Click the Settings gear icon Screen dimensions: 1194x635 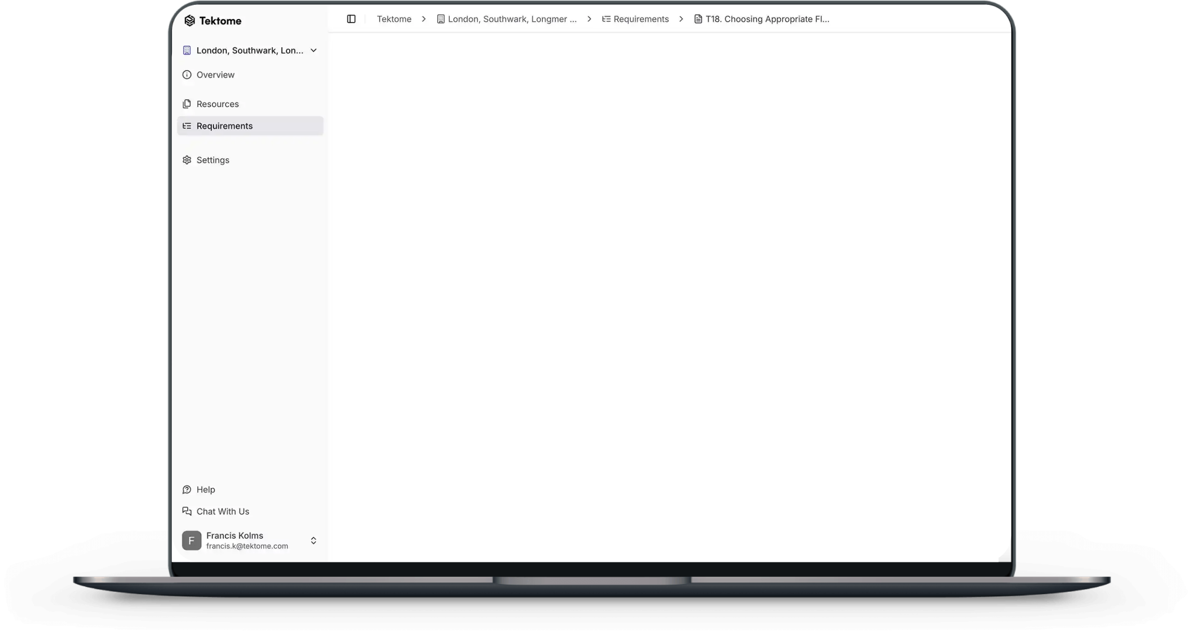pyautogui.click(x=187, y=160)
